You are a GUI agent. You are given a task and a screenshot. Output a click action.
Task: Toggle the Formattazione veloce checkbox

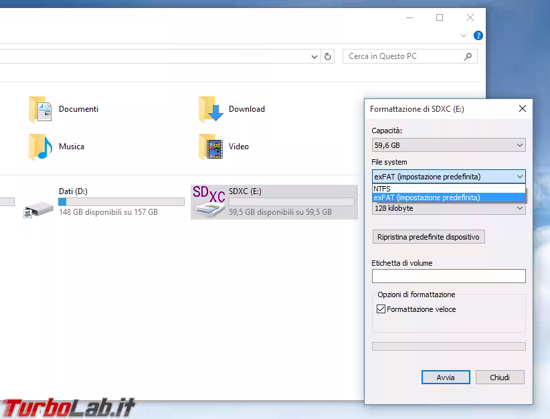tap(381, 309)
